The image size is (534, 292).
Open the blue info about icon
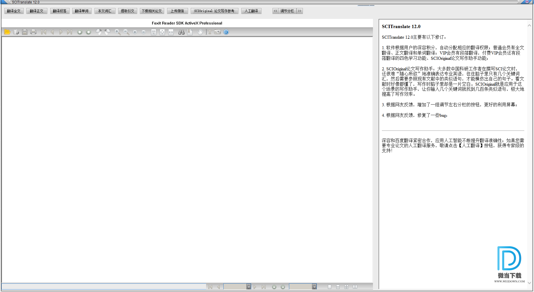pyautogui.click(x=226, y=32)
